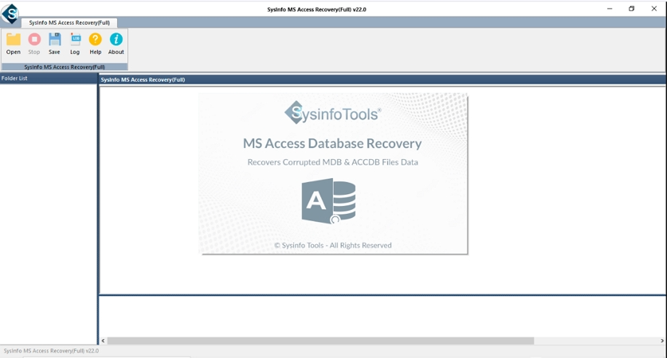667x358 pixels.
Task: Restore down the application window
Action: coord(632,9)
